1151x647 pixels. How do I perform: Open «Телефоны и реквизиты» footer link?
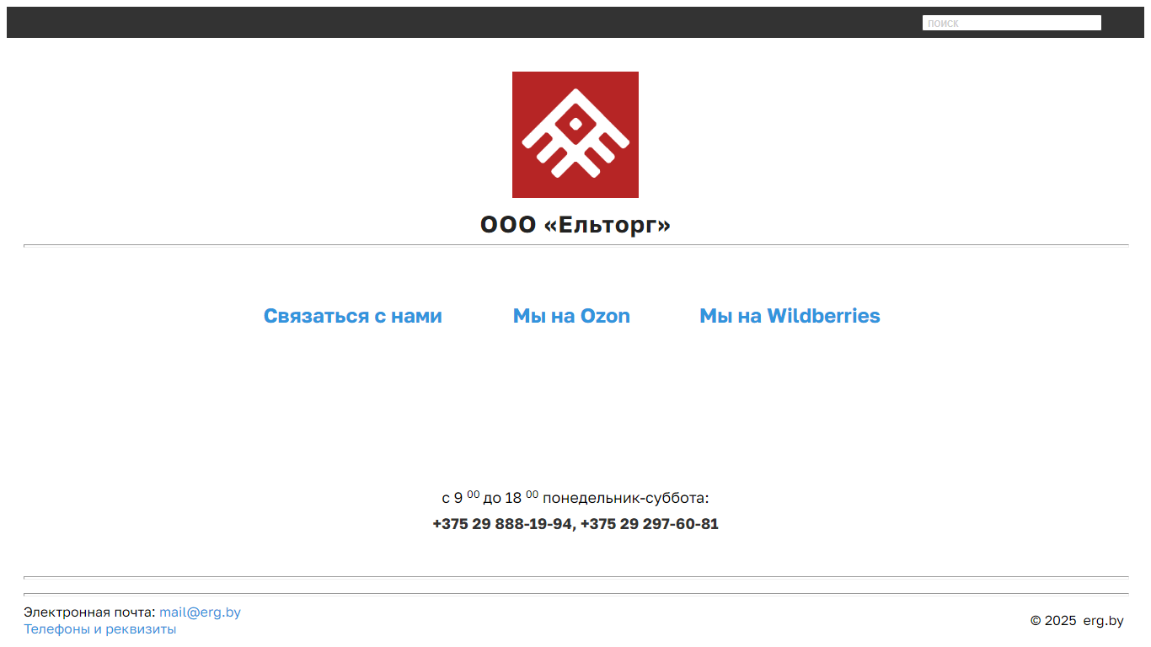coord(99,629)
